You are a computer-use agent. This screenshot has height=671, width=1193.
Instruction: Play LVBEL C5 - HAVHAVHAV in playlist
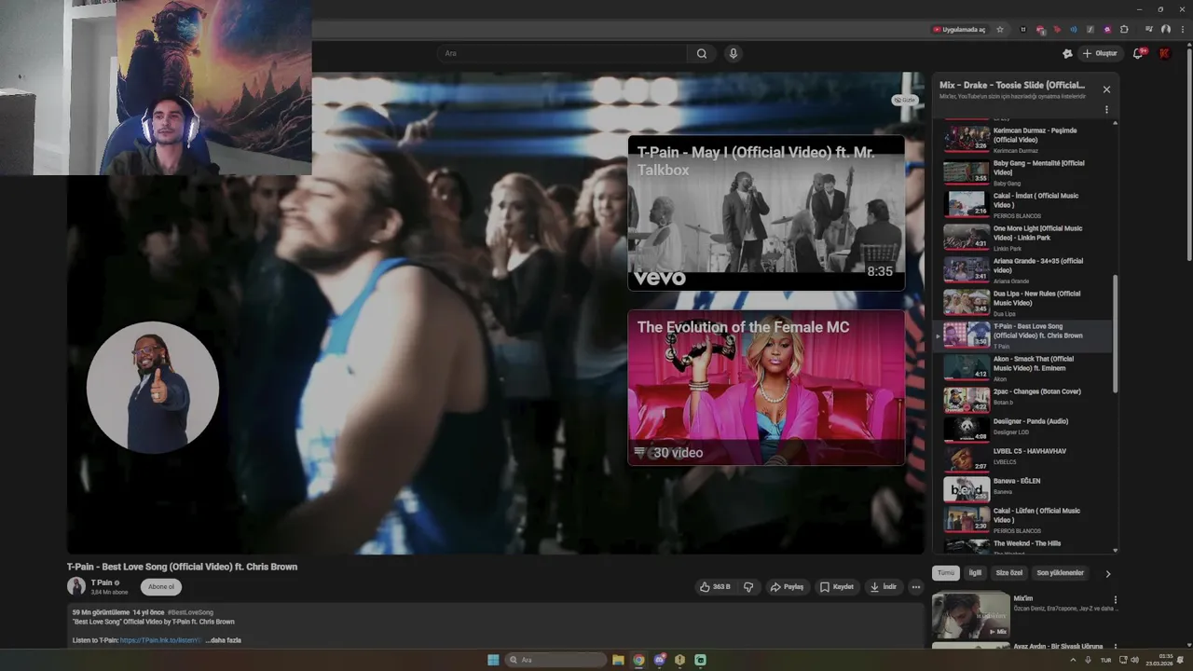(x=1022, y=459)
